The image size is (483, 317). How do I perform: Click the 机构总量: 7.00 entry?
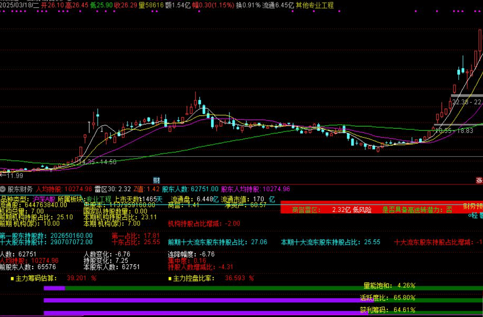(22, 211)
